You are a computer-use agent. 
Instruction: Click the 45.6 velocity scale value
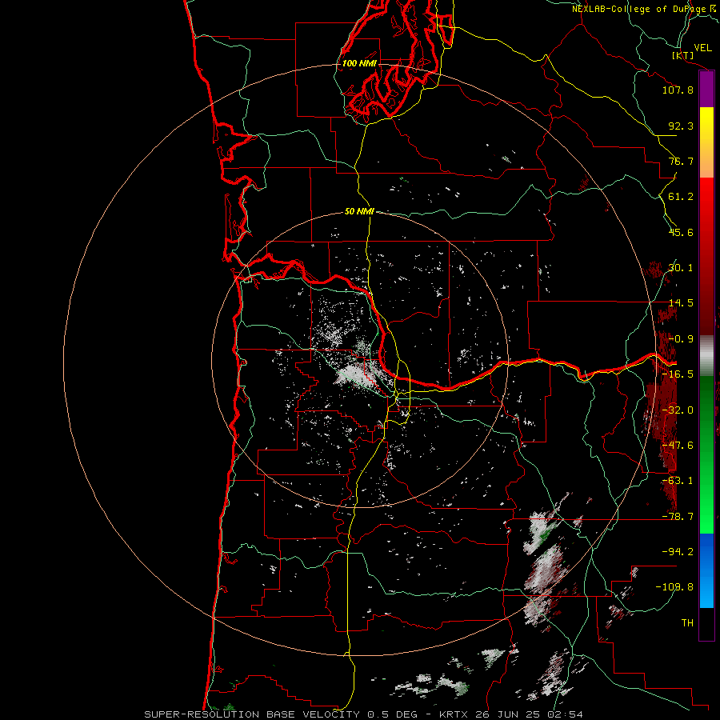(x=681, y=232)
